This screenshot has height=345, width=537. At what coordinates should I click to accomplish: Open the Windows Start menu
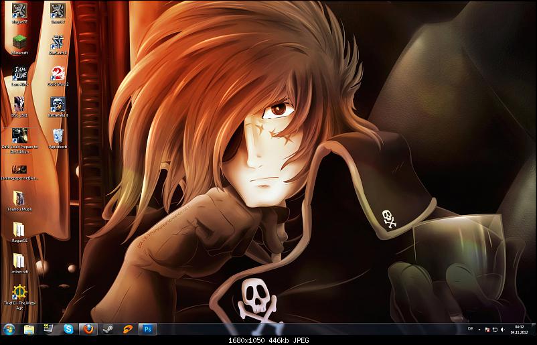point(9,329)
